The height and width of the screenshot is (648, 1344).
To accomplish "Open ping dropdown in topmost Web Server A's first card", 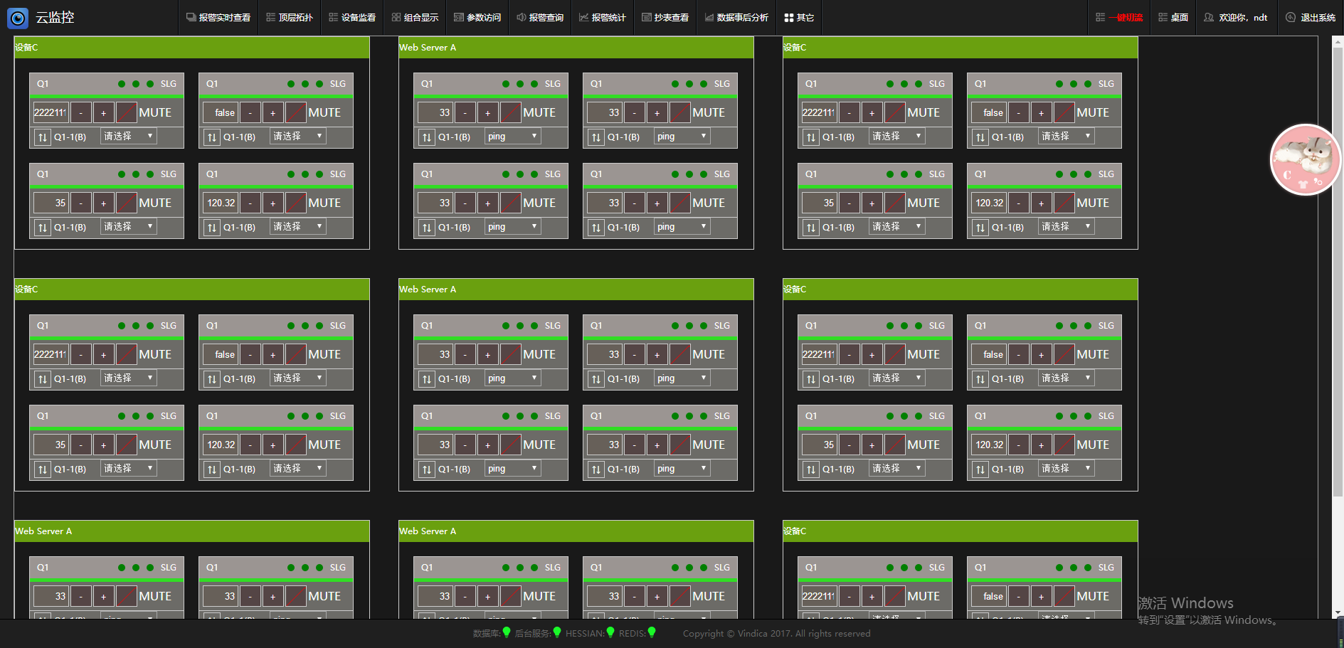I will pos(512,137).
